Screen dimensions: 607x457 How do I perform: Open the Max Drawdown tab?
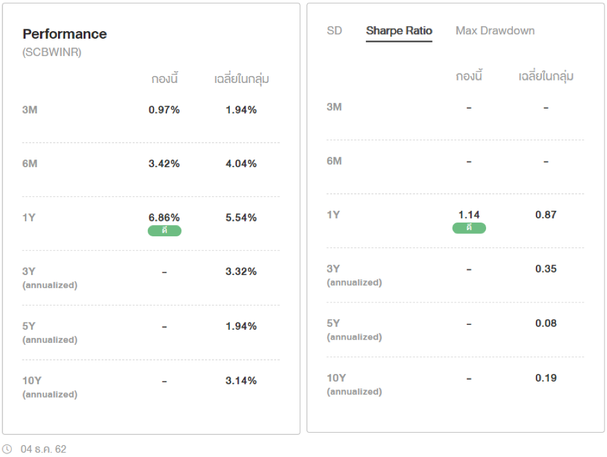[495, 31]
